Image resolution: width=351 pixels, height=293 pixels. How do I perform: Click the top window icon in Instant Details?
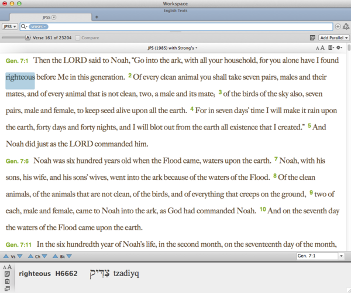pos(7,274)
